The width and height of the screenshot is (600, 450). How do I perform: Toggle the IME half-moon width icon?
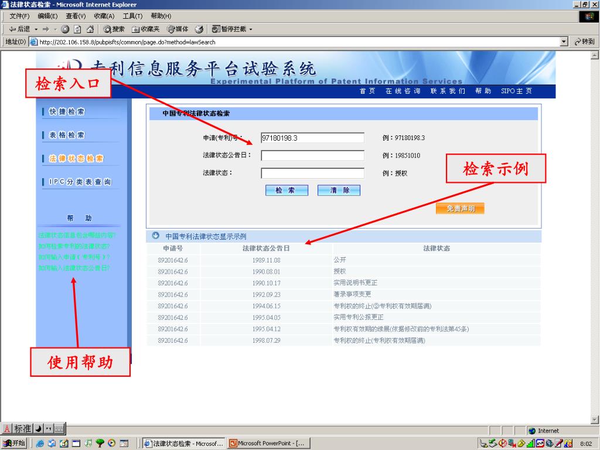pyautogui.click(x=39, y=428)
